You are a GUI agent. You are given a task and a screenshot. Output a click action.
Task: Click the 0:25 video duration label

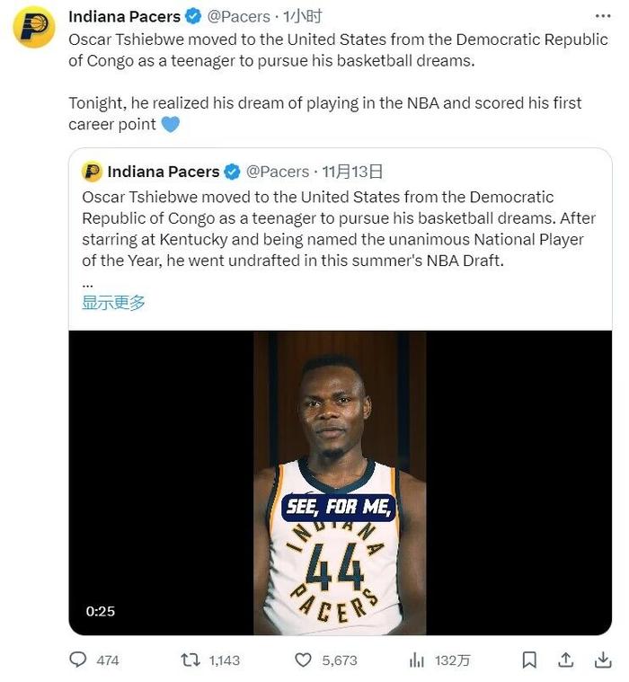(x=101, y=611)
